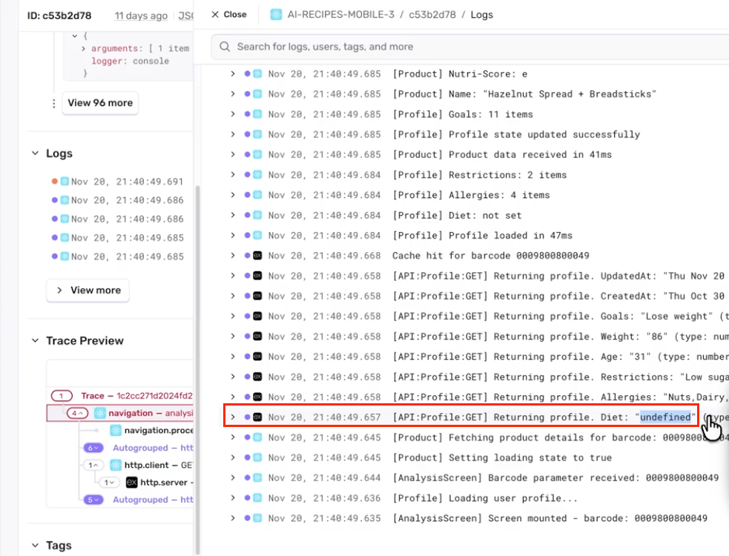This screenshot has width=729, height=556.
Task: Click the React icon beside the navigation span
Action: 100,413
